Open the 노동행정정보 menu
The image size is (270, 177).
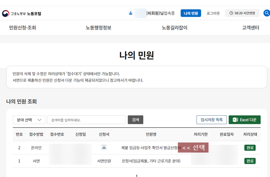tap(99, 28)
